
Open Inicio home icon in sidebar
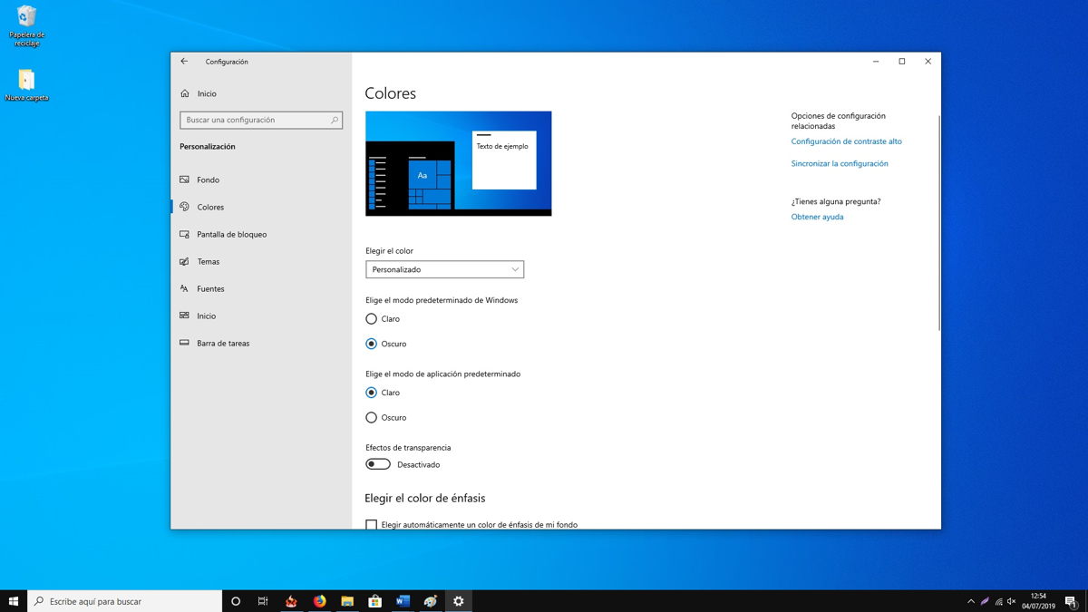pos(185,93)
